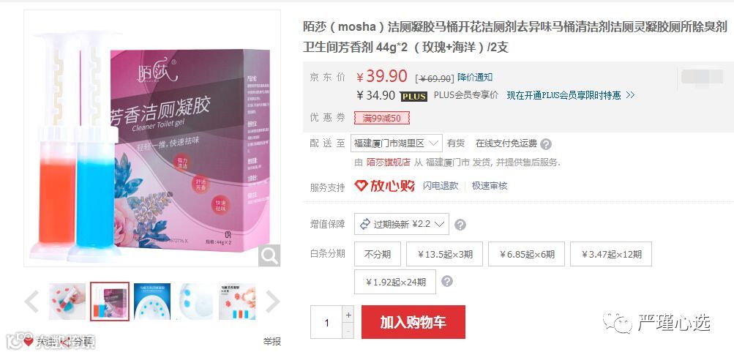
Task: Select the blue toilet gel thumbnail
Action: pos(152,301)
